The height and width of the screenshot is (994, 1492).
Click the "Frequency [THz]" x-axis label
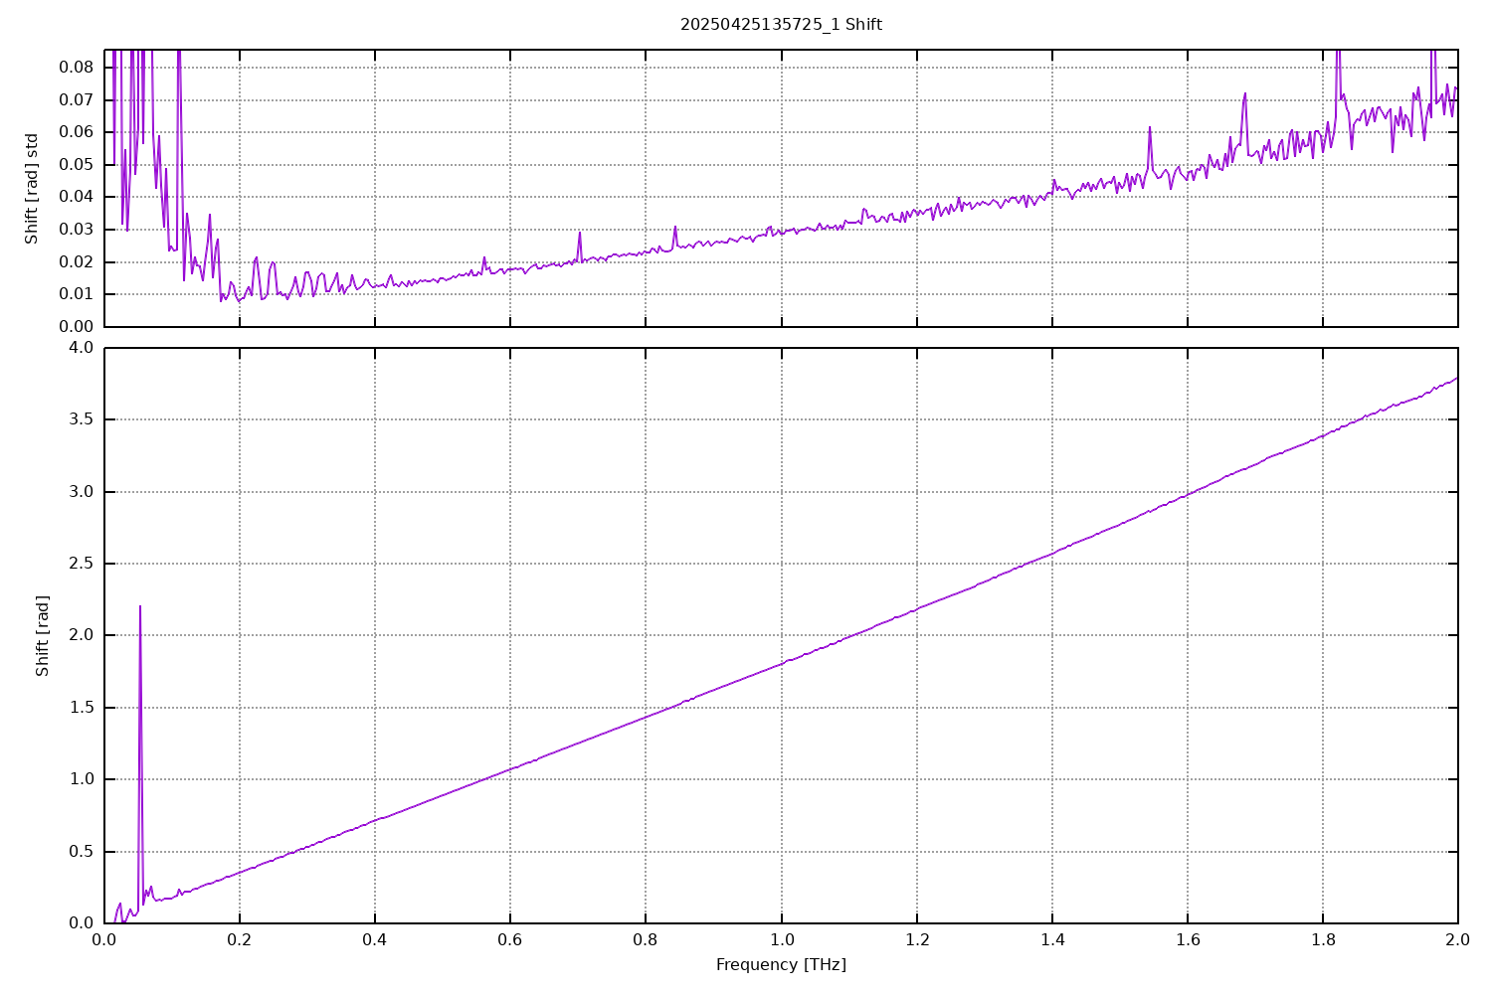[781, 965]
